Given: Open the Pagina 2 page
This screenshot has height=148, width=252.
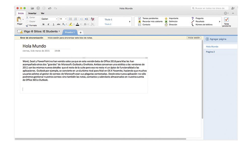Looking at the screenshot, I should [x=220, y=52].
